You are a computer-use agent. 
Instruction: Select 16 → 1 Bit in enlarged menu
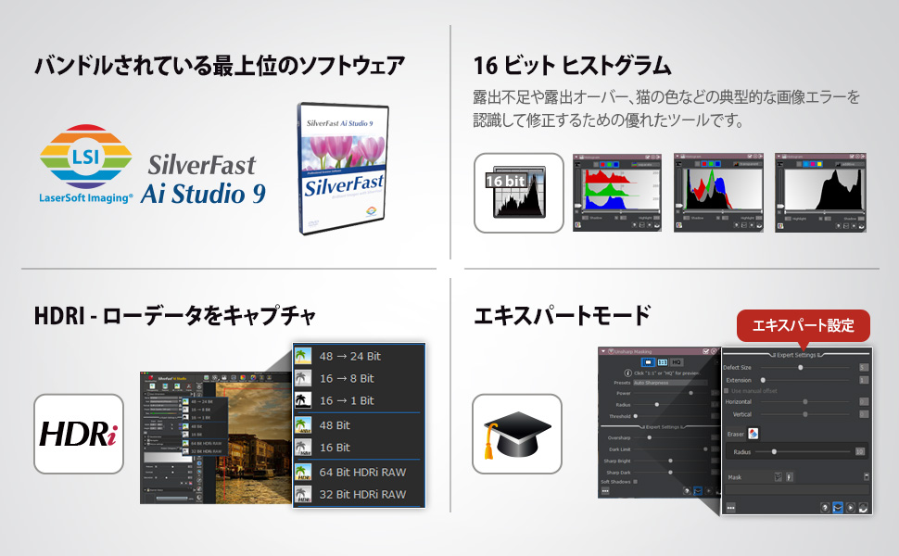pyautogui.click(x=360, y=400)
